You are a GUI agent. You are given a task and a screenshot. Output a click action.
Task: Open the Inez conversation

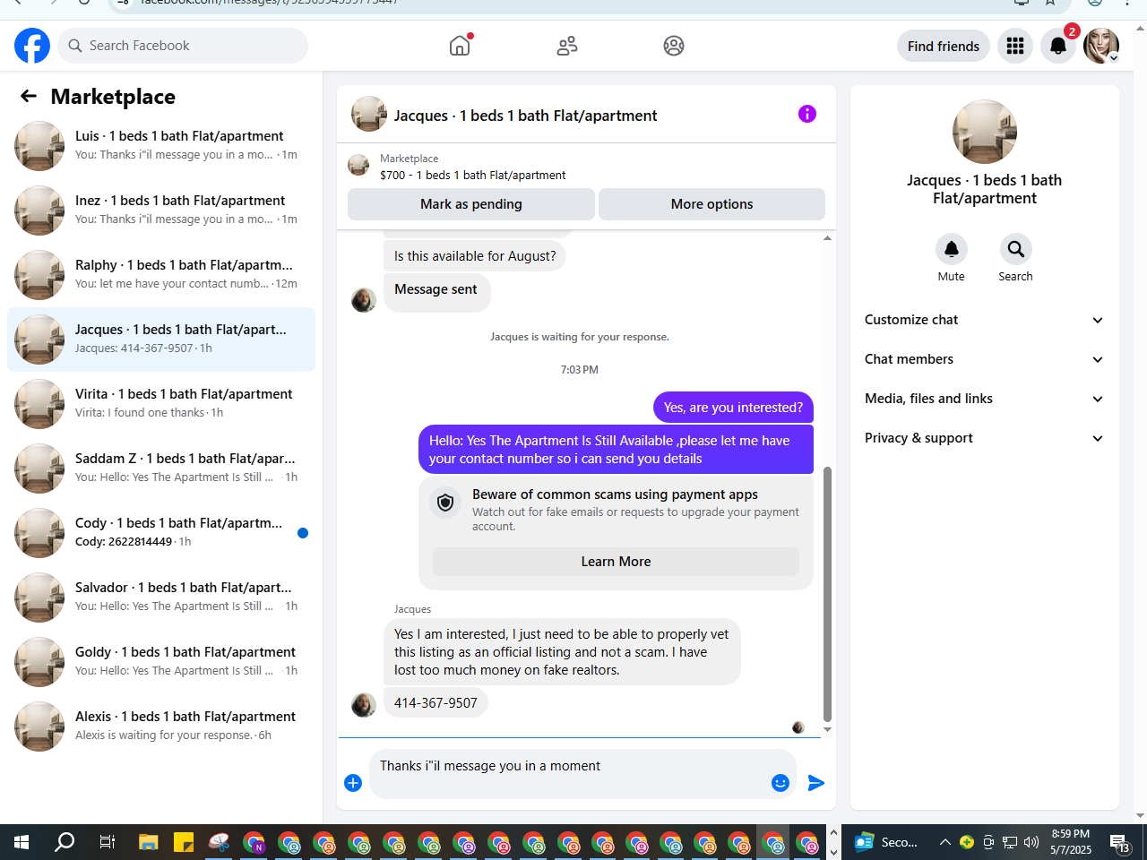click(x=161, y=211)
